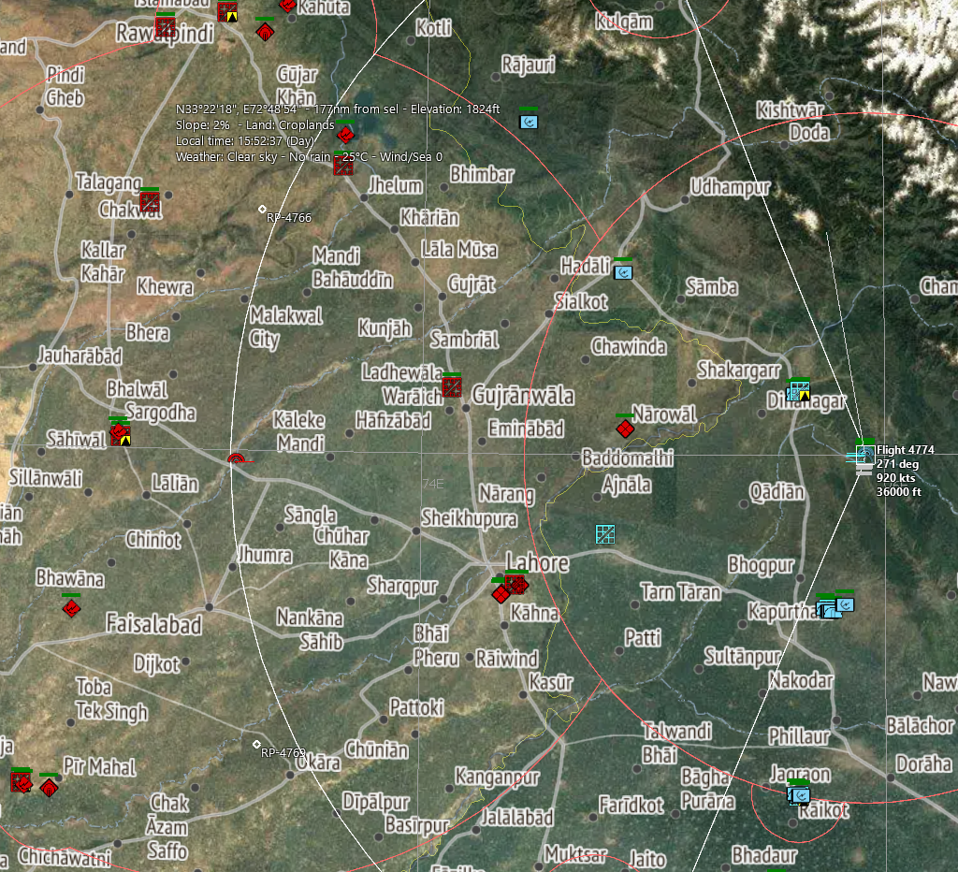This screenshot has width=958, height=872.
Task: Select the hostile airbase icon at Chakwal
Action: [x=150, y=202]
